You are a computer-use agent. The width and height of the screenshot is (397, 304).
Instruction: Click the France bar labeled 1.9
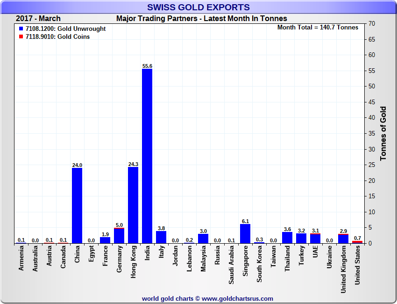point(105,240)
